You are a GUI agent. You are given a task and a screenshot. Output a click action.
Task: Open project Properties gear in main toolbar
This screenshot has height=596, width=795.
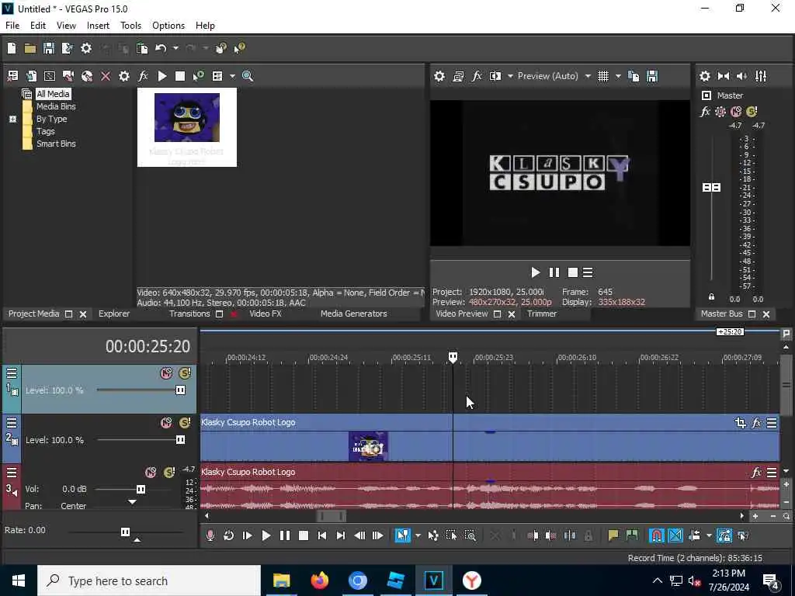(86, 48)
